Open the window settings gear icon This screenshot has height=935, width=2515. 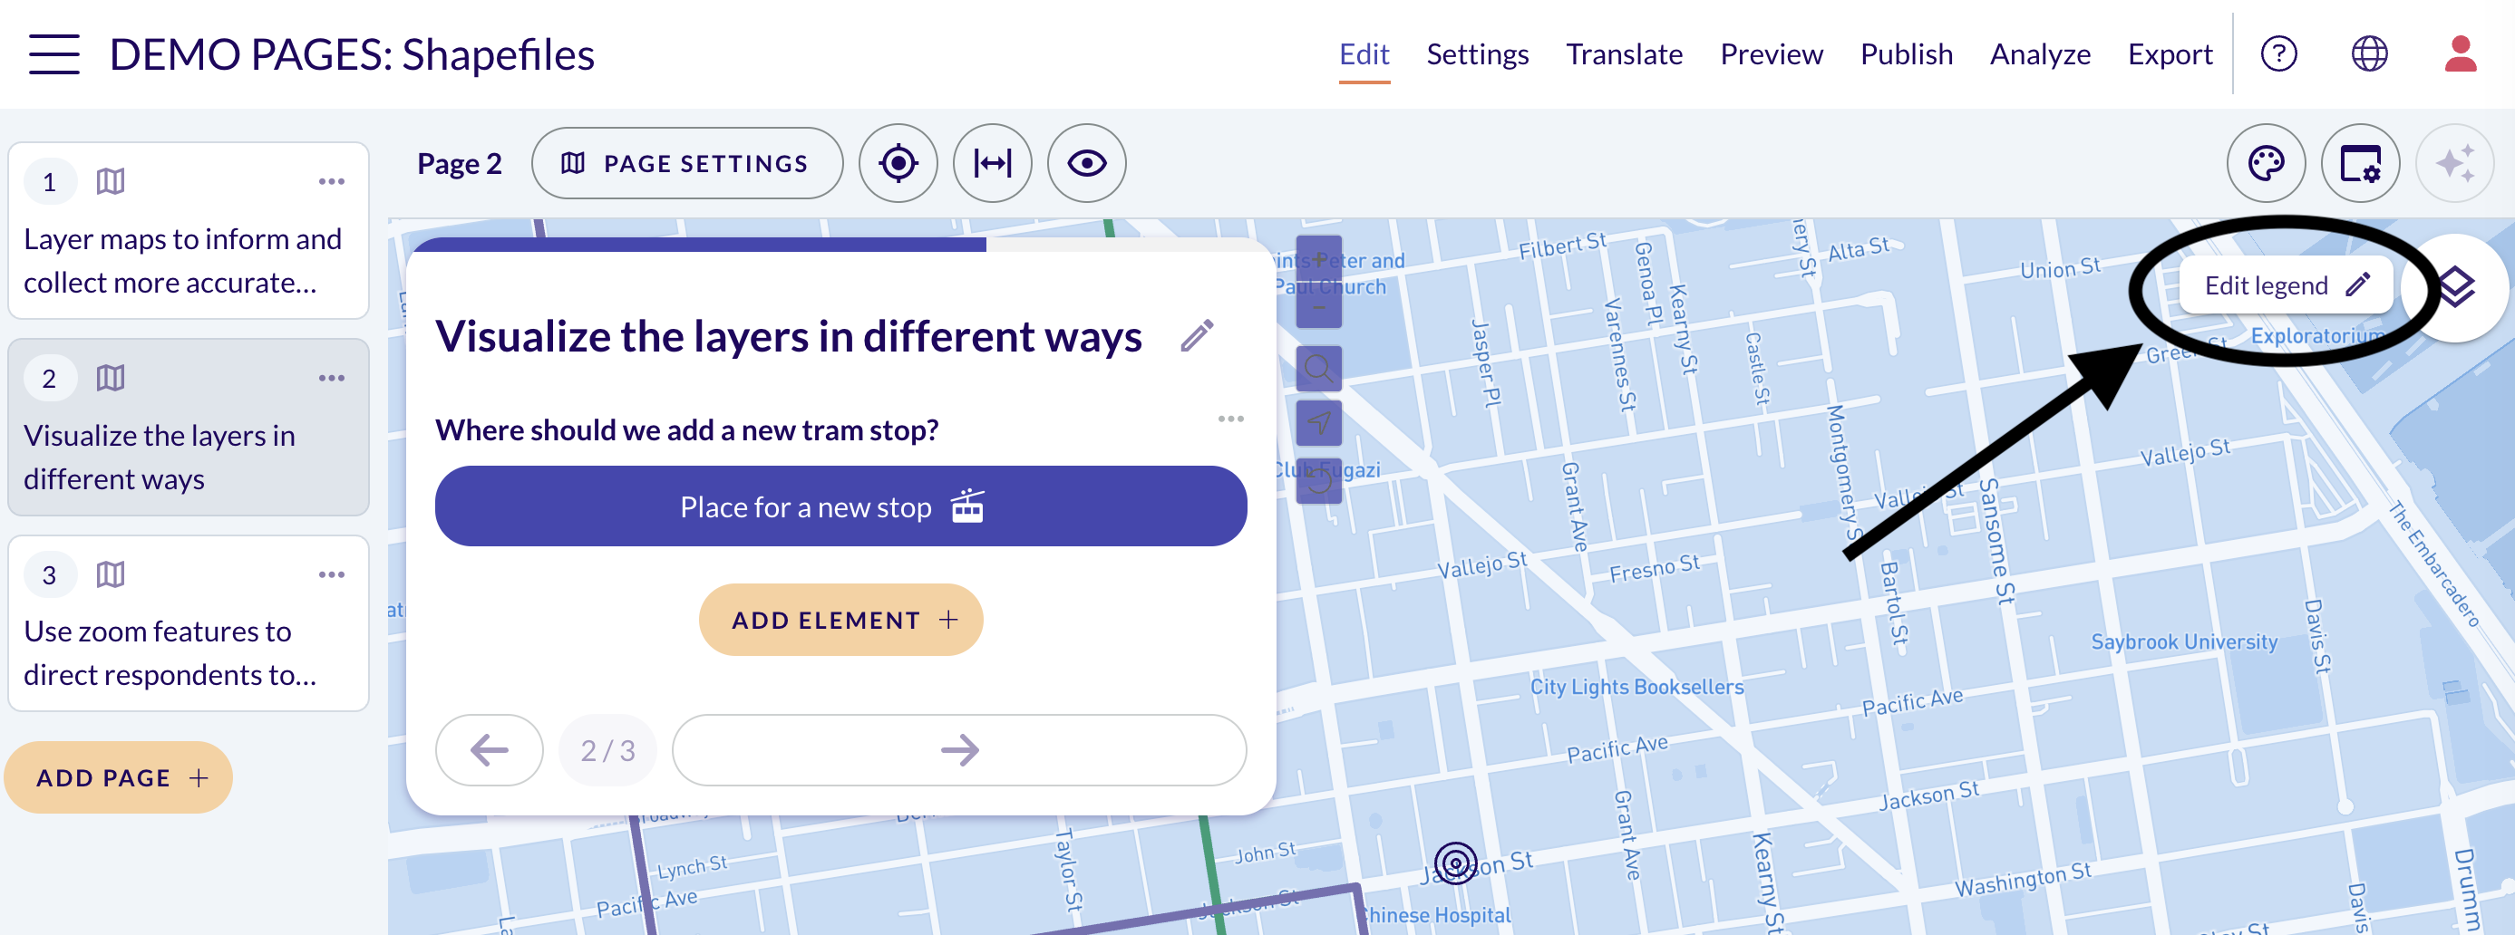[2360, 163]
